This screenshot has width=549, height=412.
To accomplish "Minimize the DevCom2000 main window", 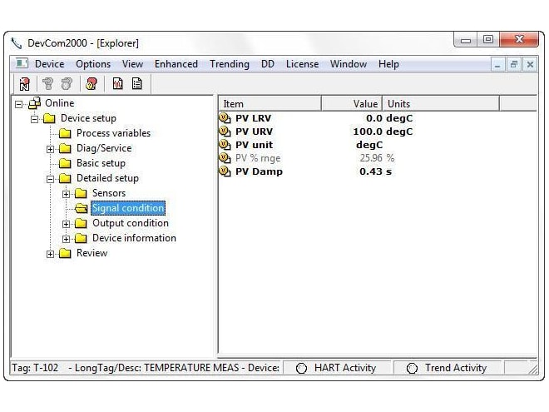I will (466, 39).
